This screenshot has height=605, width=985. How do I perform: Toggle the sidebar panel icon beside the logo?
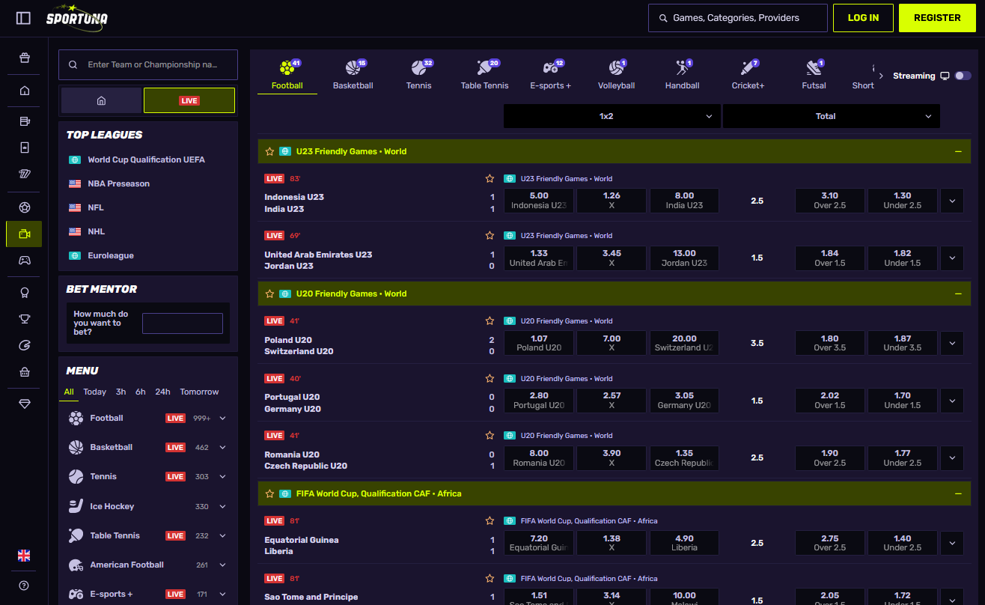23,18
